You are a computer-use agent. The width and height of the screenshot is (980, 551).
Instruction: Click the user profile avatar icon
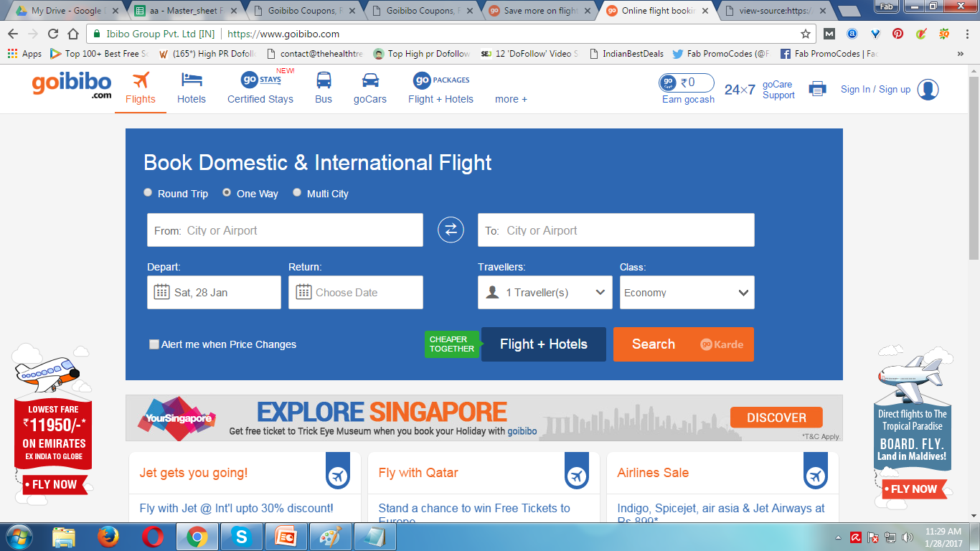tap(928, 90)
